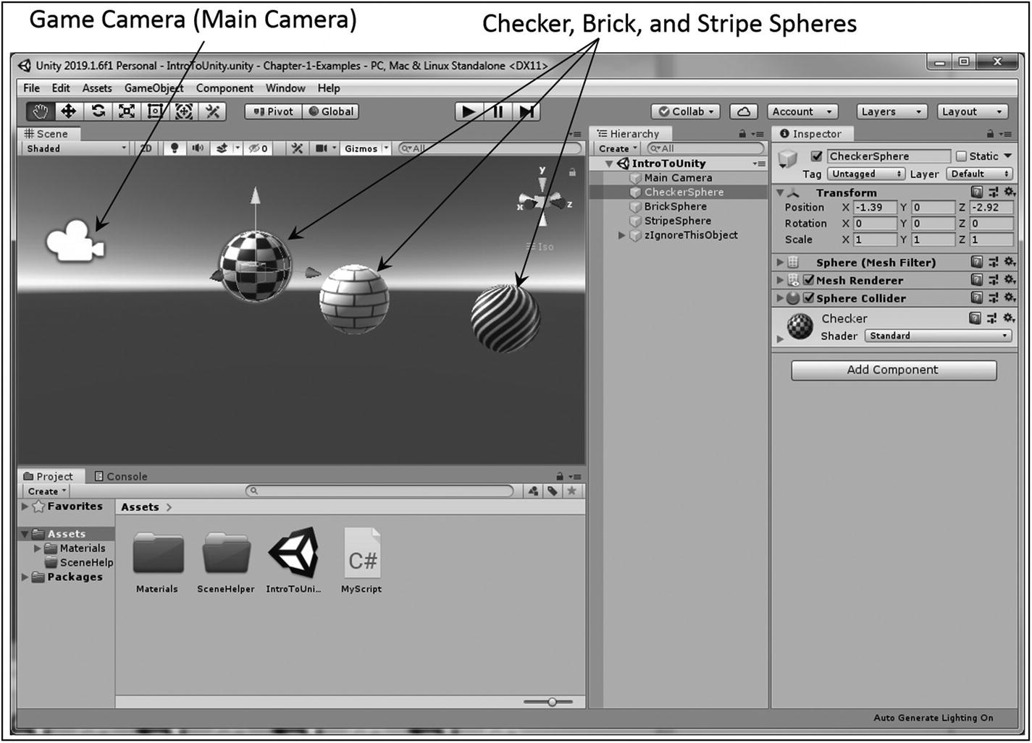Image resolution: width=1032 pixels, height=743 pixels.
Task: Disable Sphere Collider checkbox
Action: [809, 298]
